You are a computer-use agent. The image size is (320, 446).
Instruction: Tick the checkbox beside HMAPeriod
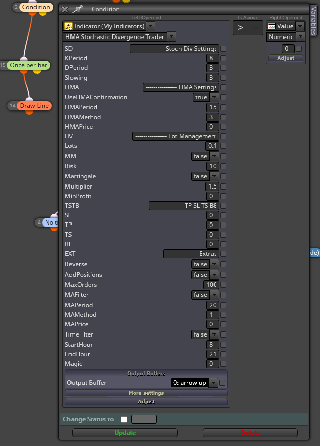click(x=223, y=107)
